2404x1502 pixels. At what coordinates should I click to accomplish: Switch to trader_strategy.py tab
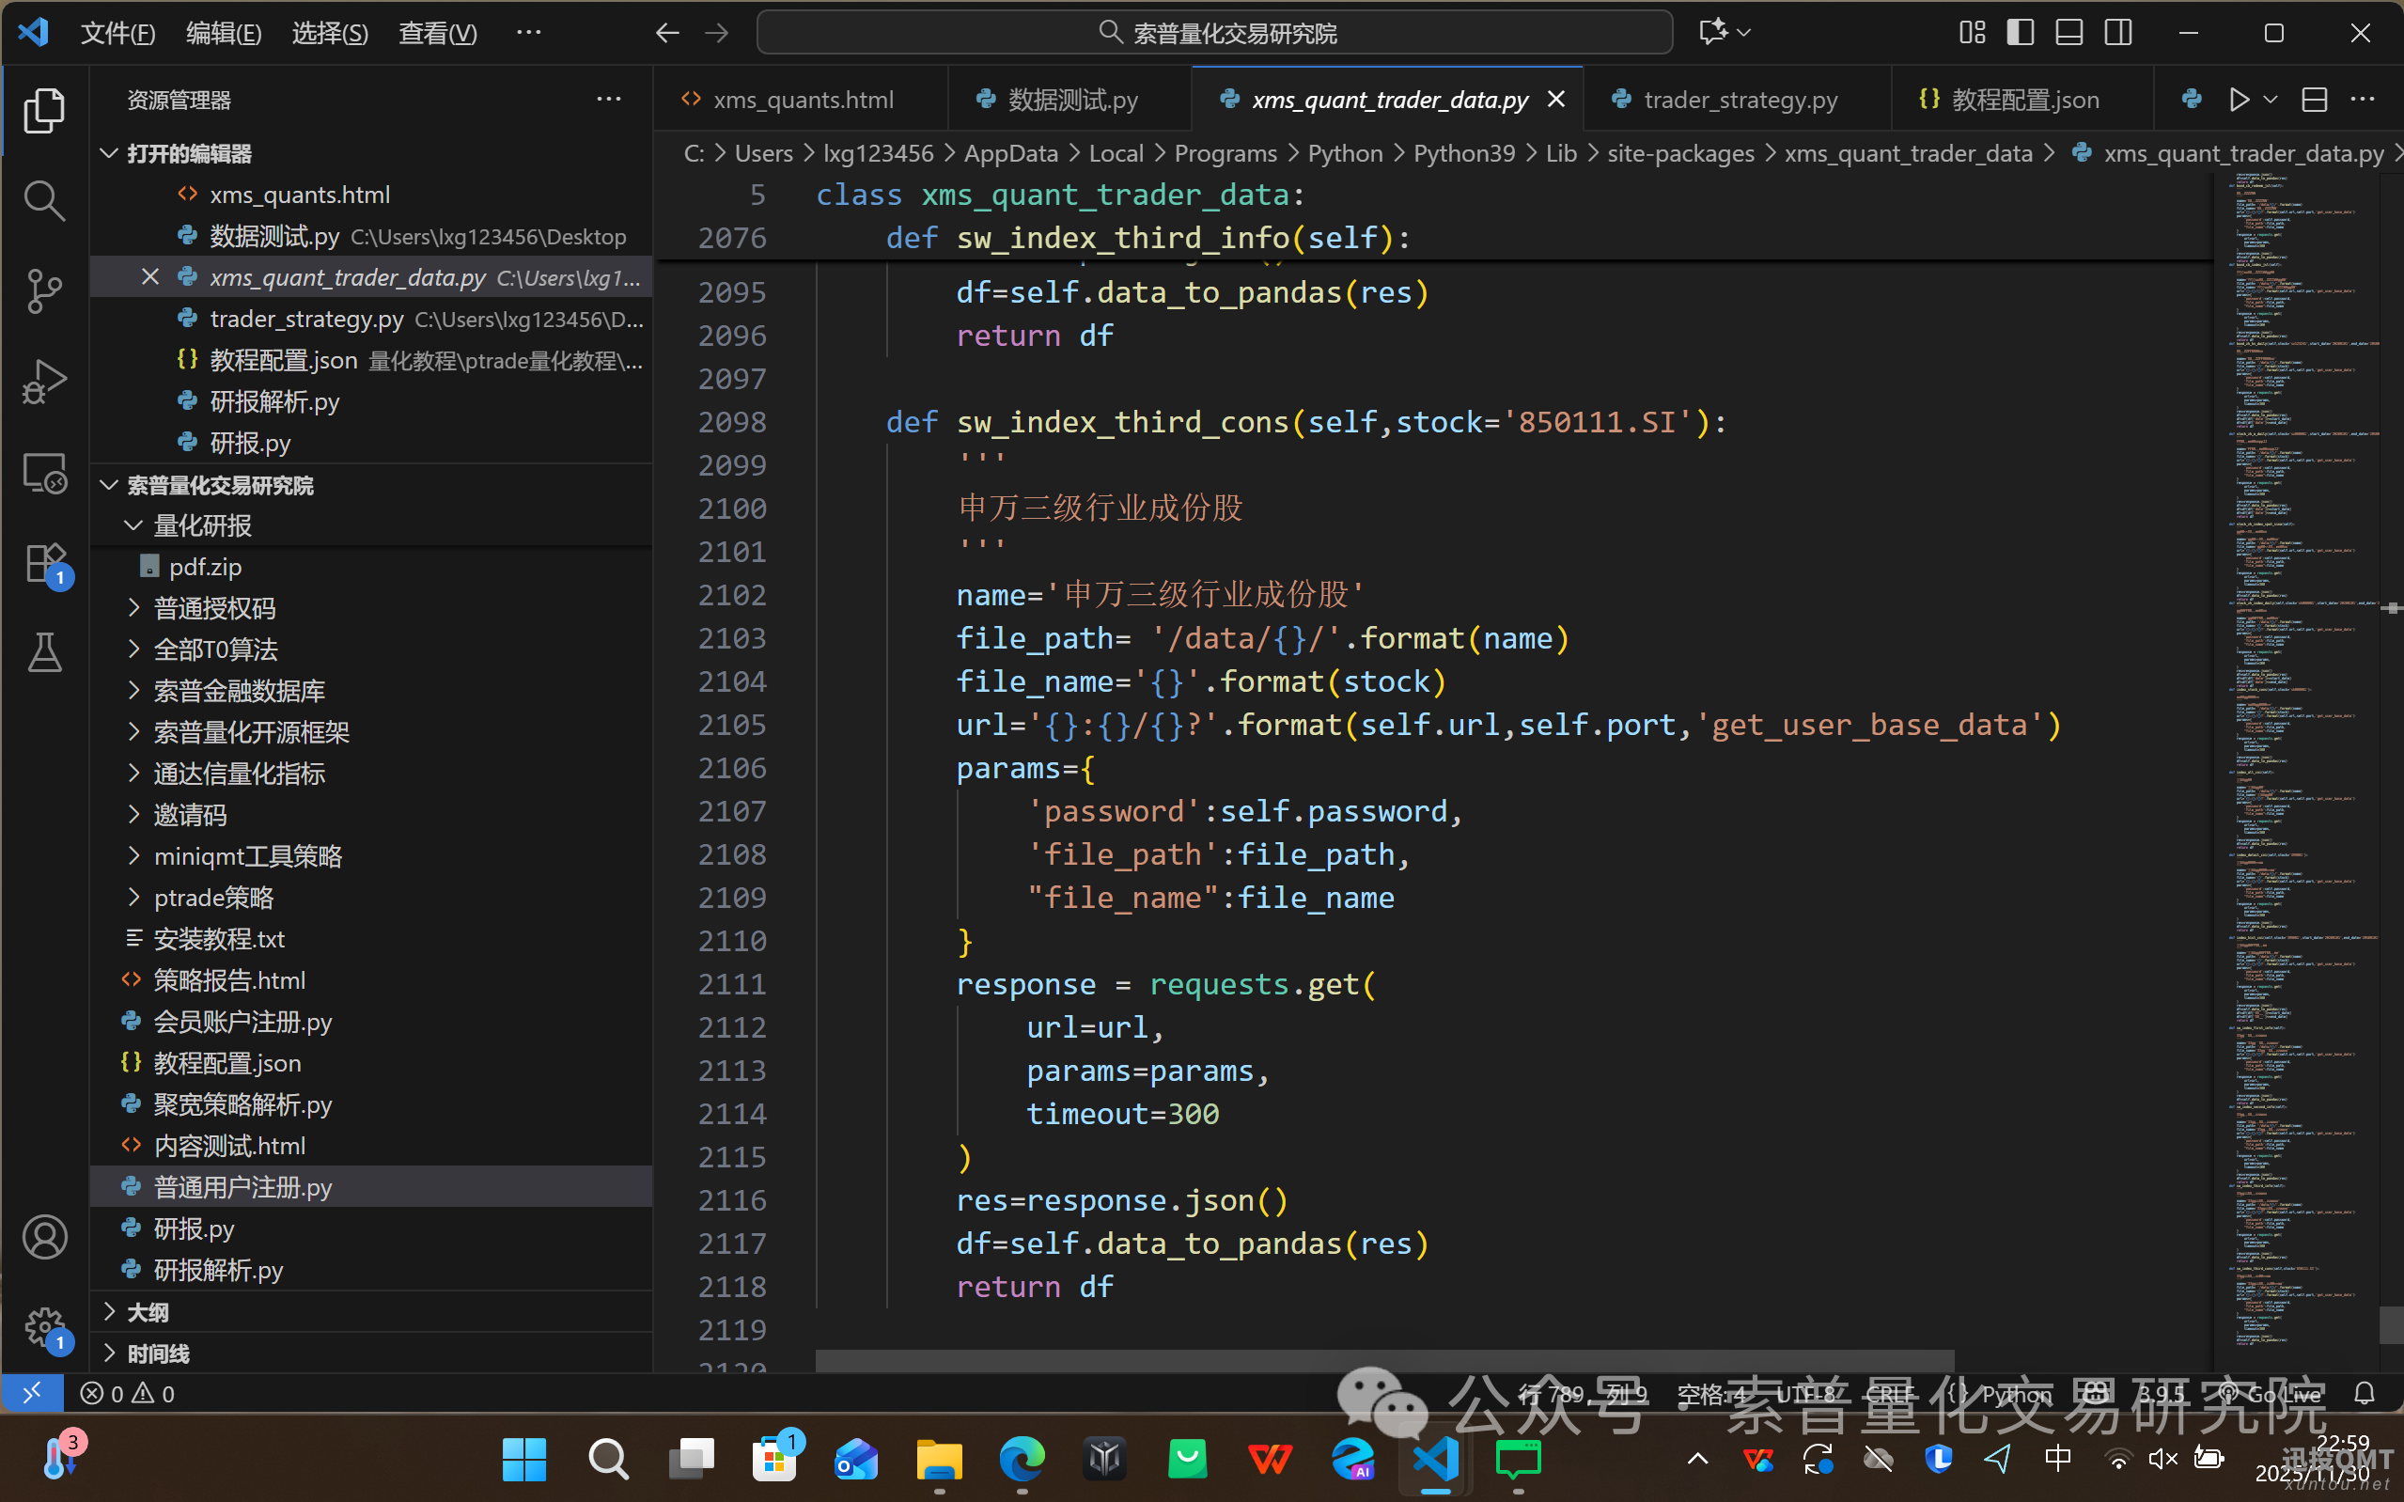pyautogui.click(x=1739, y=100)
